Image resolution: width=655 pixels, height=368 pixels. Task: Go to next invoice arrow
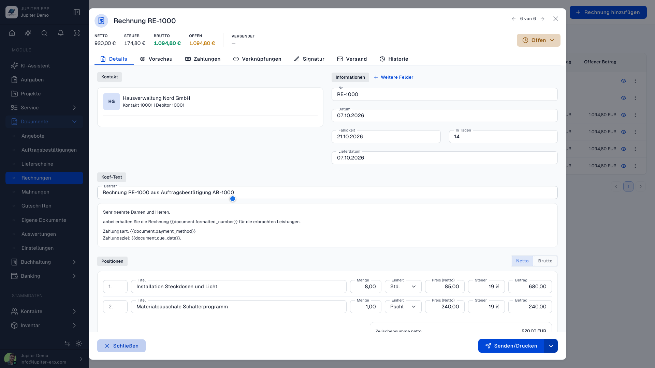[542, 19]
